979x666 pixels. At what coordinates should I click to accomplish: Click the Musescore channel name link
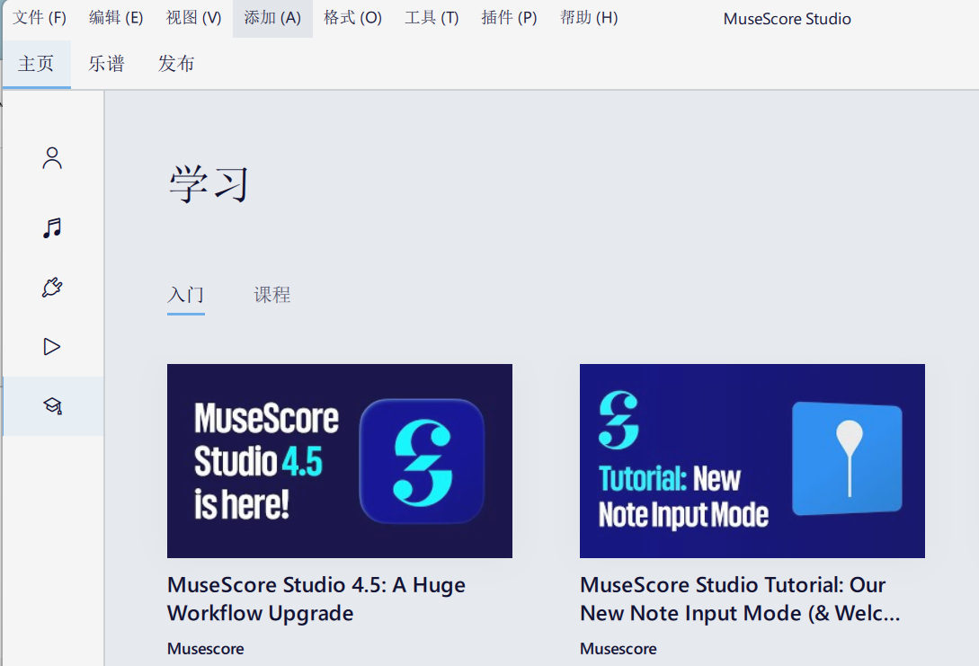point(205,648)
